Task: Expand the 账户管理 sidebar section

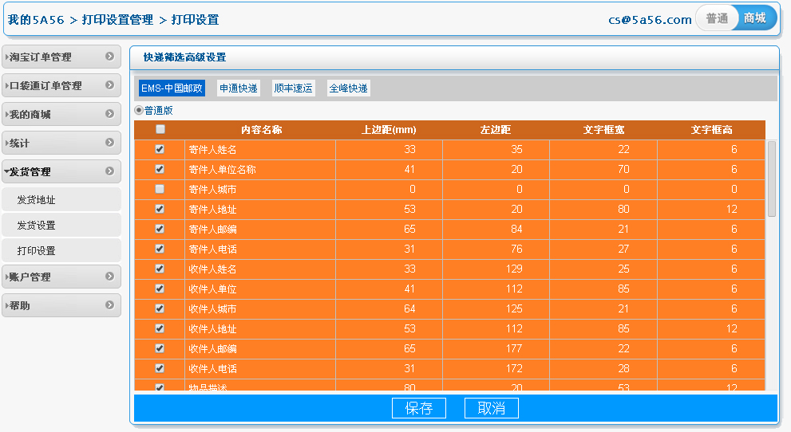Action: coord(48,277)
